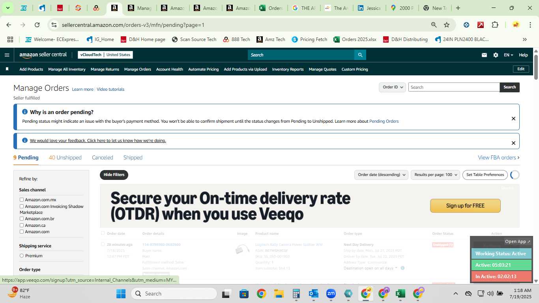Open the Order date (descending) sort dropdown
The image size is (539, 303).
(381, 175)
